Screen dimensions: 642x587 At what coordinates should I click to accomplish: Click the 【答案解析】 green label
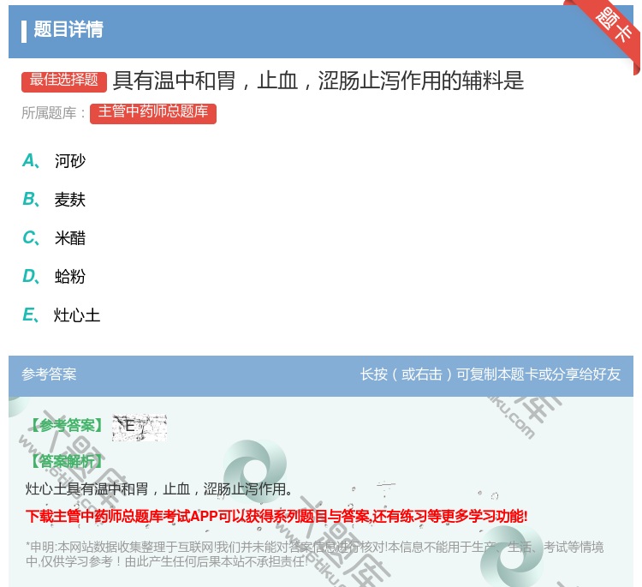[x=65, y=461]
